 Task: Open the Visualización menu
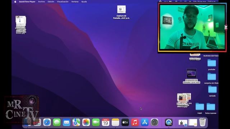pos(63,2)
